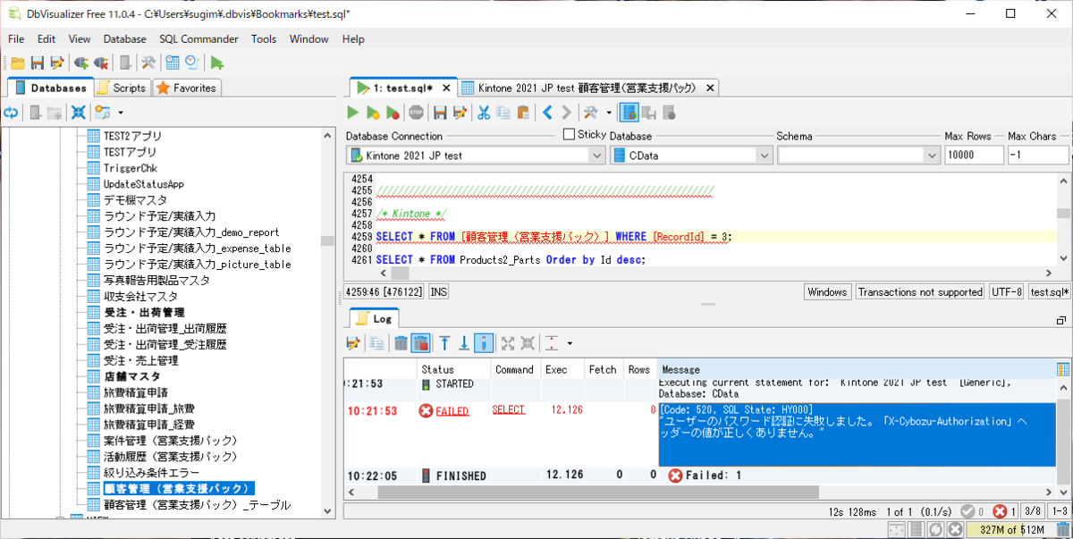This screenshot has width=1073, height=539.
Task: Click the scissors Cut icon in editor toolbar
Action: pos(483,113)
